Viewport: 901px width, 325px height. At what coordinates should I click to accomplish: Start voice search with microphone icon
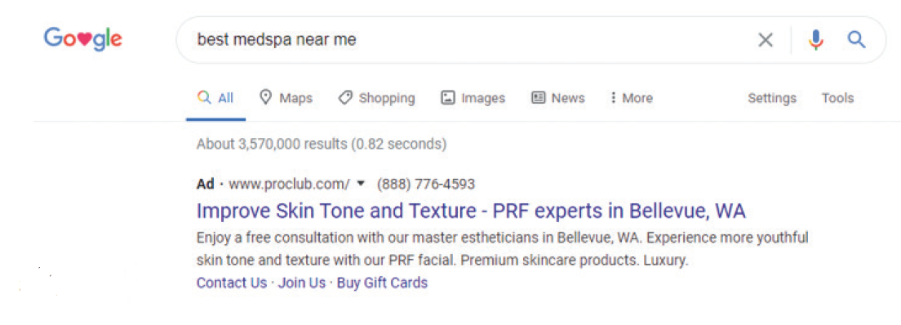pyautogui.click(x=815, y=40)
